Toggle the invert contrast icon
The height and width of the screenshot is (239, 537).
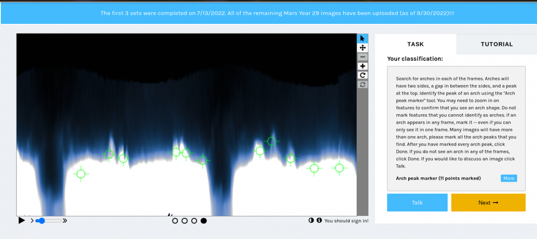pyautogui.click(x=311, y=220)
